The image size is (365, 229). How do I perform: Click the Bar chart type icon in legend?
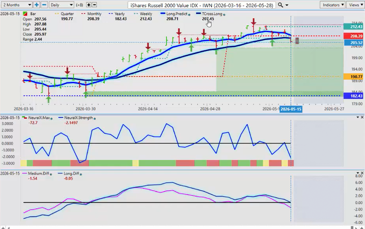click(x=25, y=14)
